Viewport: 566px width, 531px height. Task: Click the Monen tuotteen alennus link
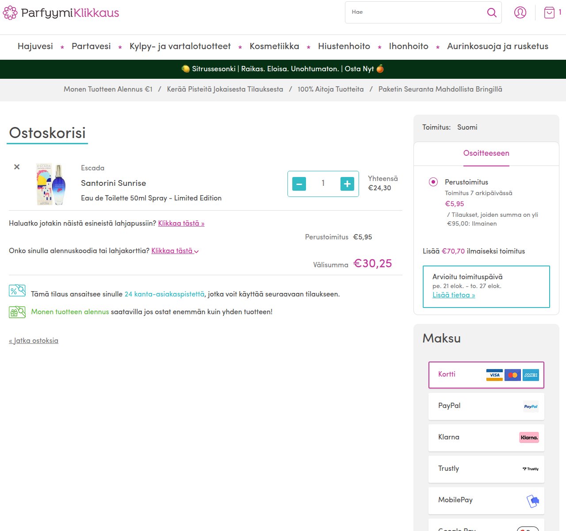click(70, 312)
